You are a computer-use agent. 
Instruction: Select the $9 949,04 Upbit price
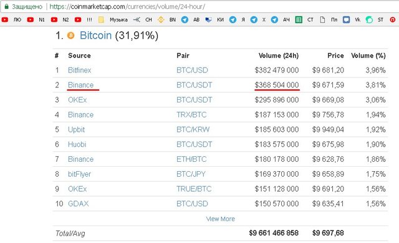[328, 129]
